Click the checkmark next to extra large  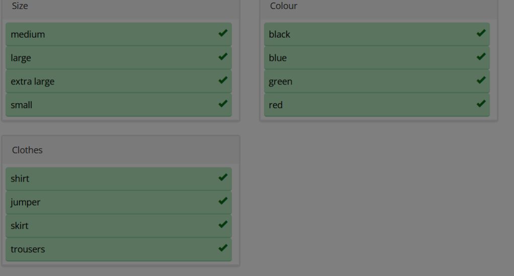[x=223, y=80]
